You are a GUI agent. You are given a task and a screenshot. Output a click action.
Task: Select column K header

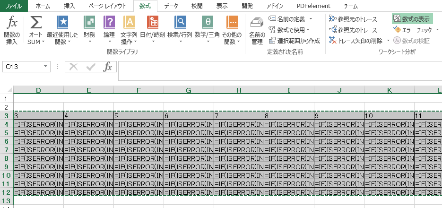coord(389,90)
